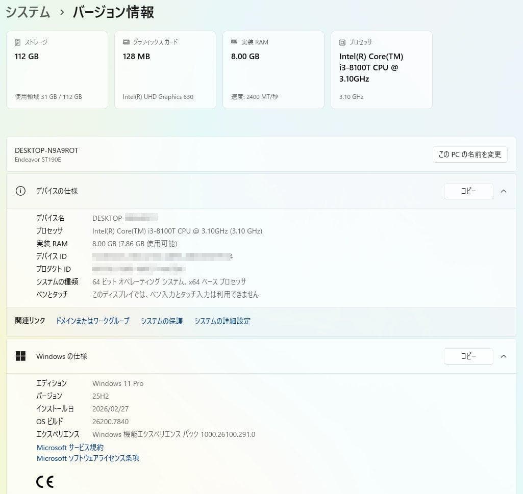Click the 3.10 GHz subtext in processor card

pos(351,97)
